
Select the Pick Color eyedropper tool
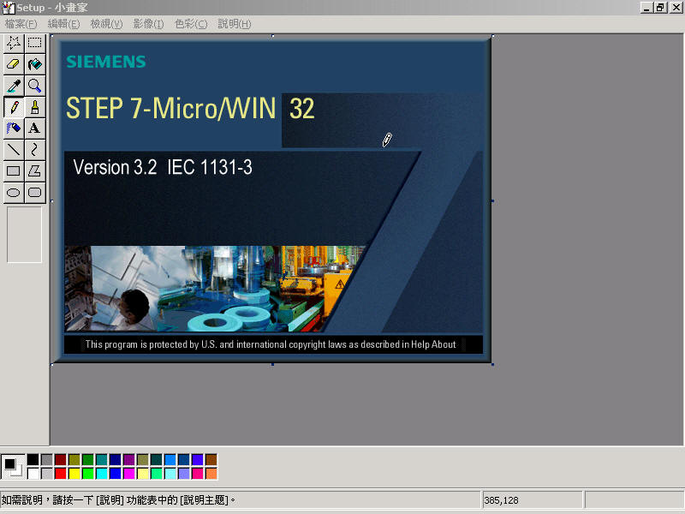point(14,85)
